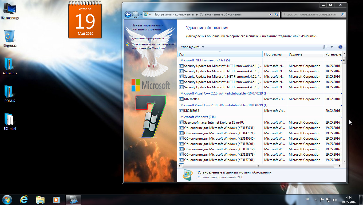The width and height of the screenshot is (363, 205).
Task: Click Программы и компоненты breadcrumb
Action: pos(173,14)
